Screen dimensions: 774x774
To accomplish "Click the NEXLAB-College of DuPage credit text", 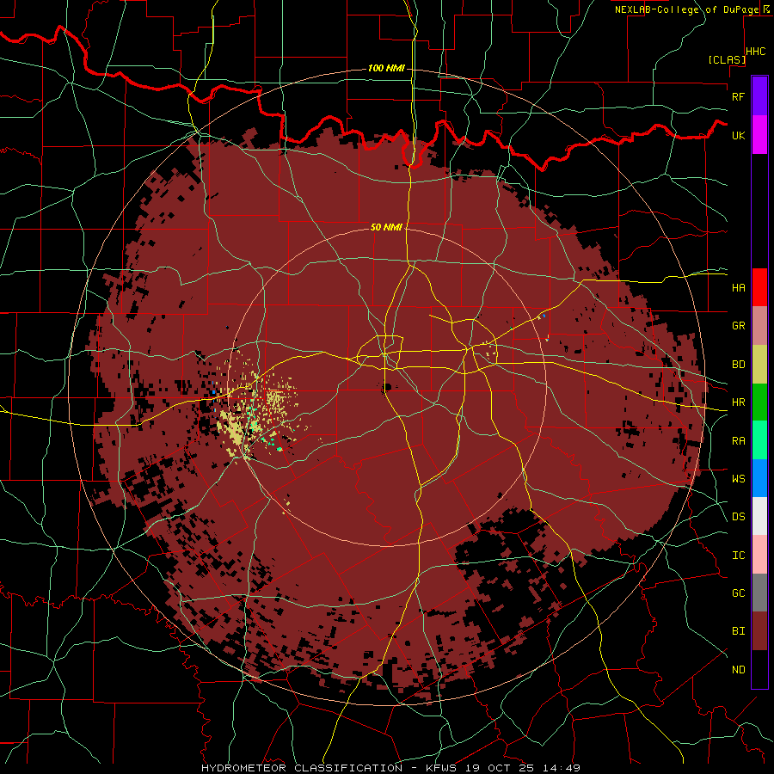I will coord(686,9).
